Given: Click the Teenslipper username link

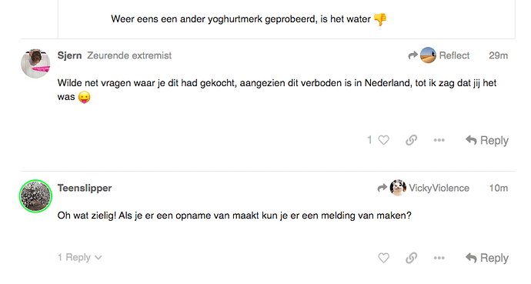Looking at the screenshot, I should 85,188.
